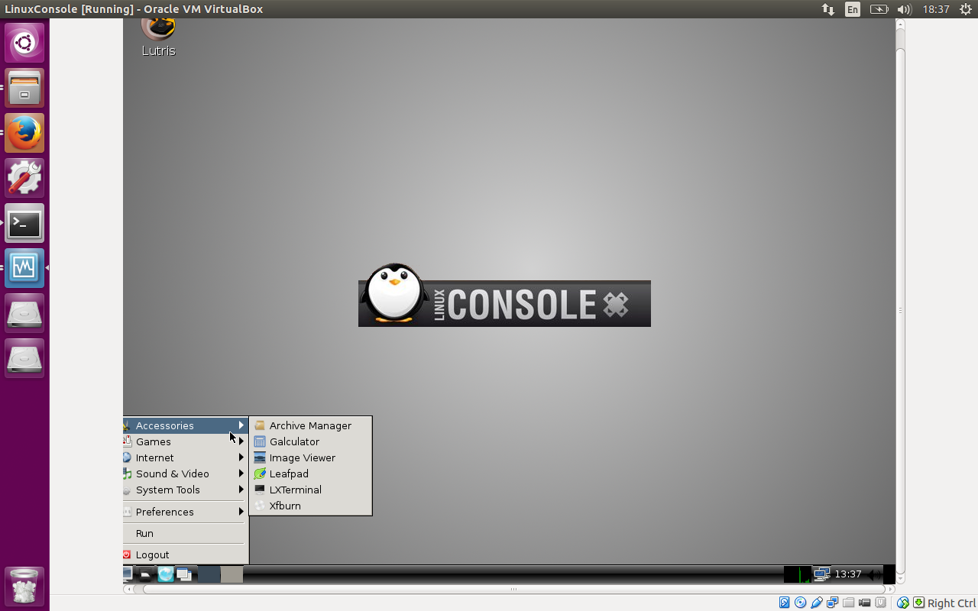Click the horizontal scrollbar left arrow
This screenshot has height=611, width=978.
(128, 589)
